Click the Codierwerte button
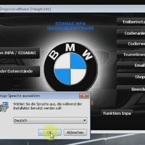The width and height of the screenshot is (145, 145). tap(131, 44)
